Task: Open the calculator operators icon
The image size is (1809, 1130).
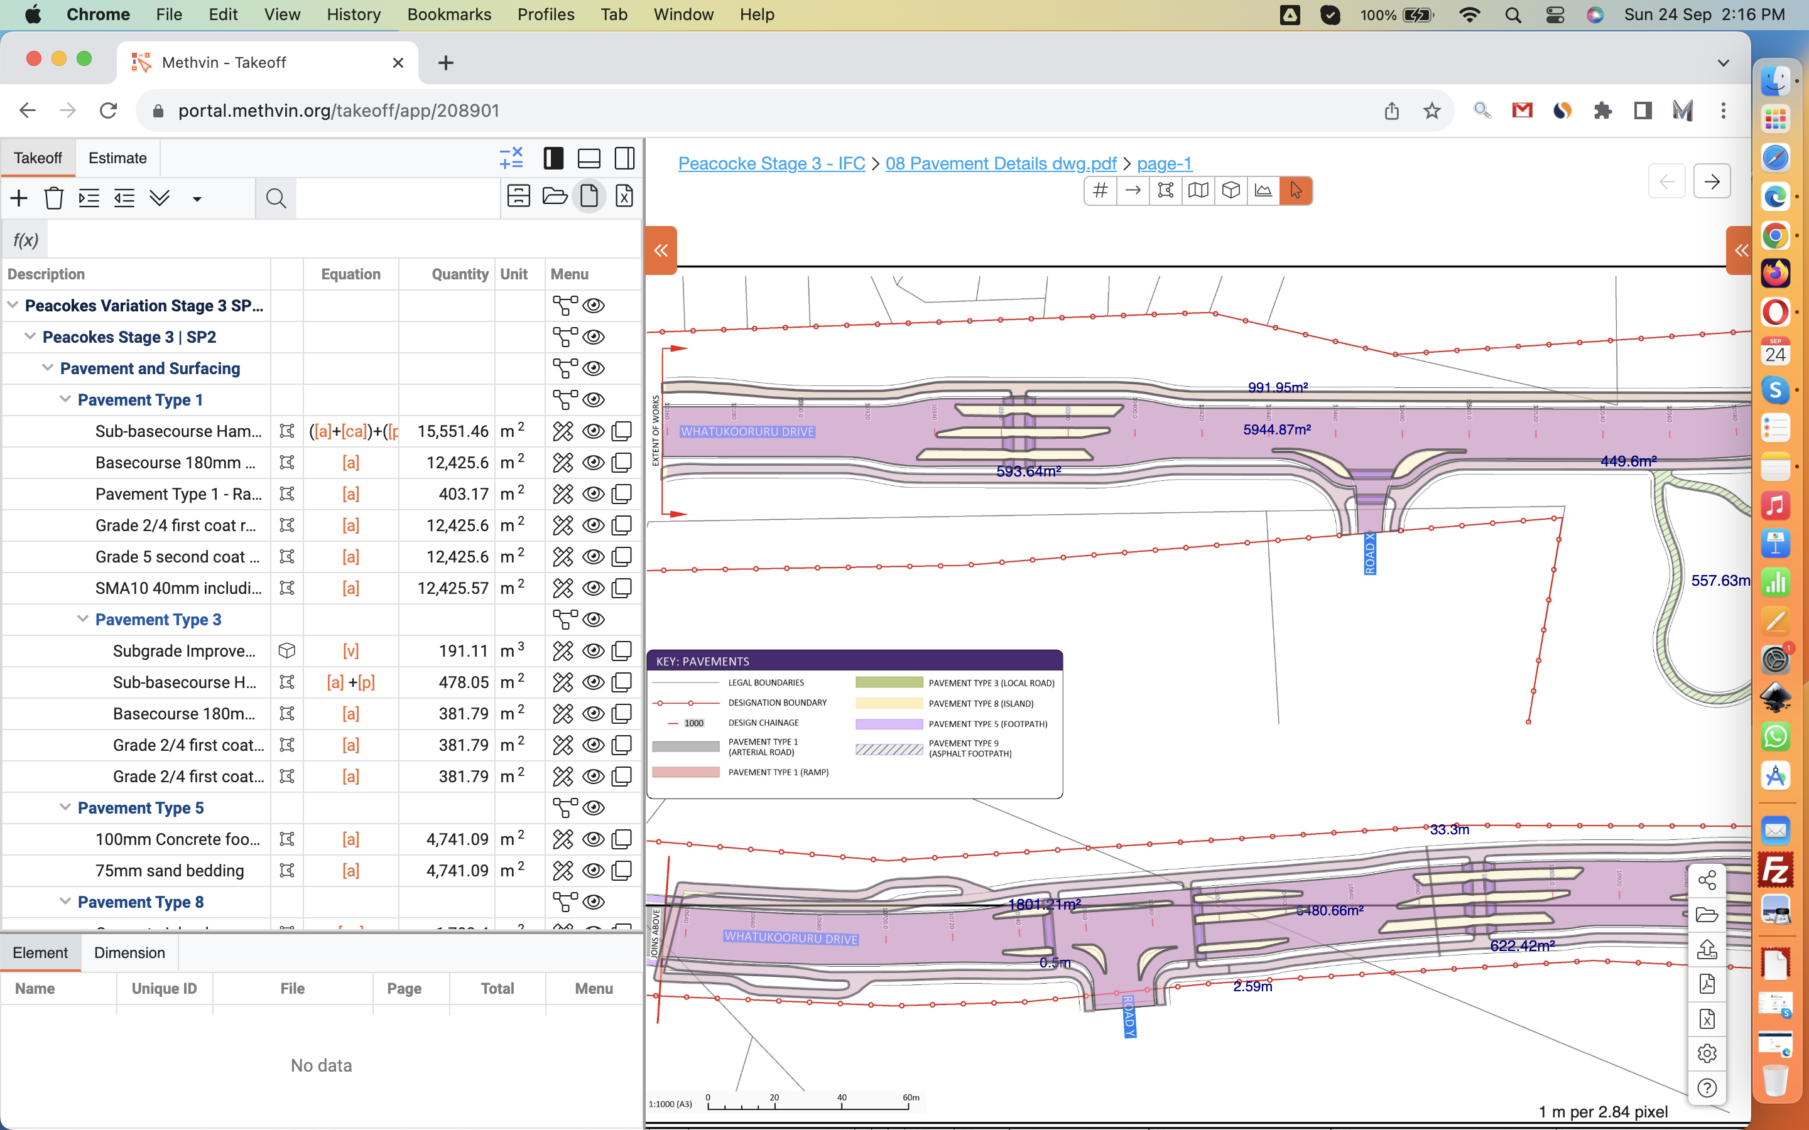Action: (511, 158)
